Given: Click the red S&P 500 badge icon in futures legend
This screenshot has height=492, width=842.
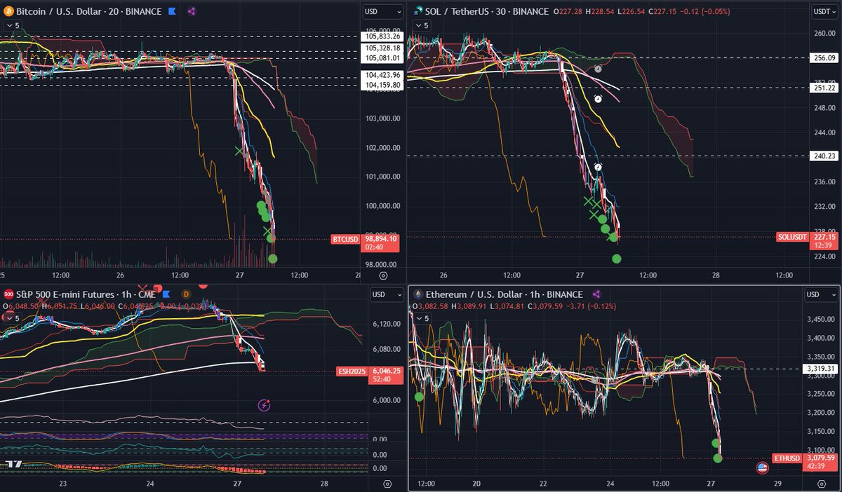Looking at the screenshot, I should click(8, 294).
